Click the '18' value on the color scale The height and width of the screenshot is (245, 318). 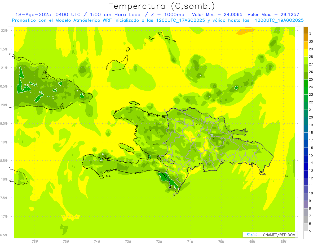311,132
